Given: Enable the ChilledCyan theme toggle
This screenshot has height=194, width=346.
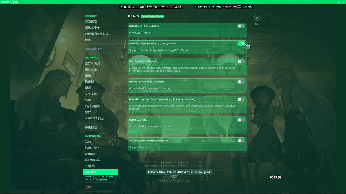Looking at the screenshot, I should 241,26.
